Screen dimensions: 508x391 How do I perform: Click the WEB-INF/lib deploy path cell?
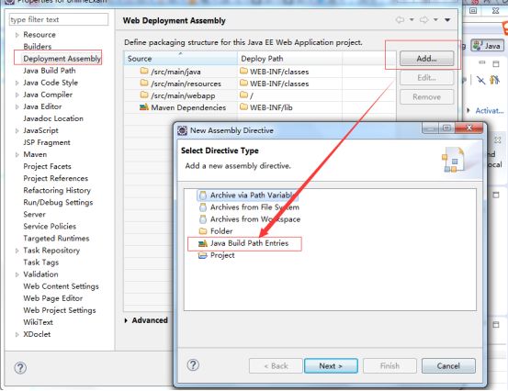[x=271, y=107]
